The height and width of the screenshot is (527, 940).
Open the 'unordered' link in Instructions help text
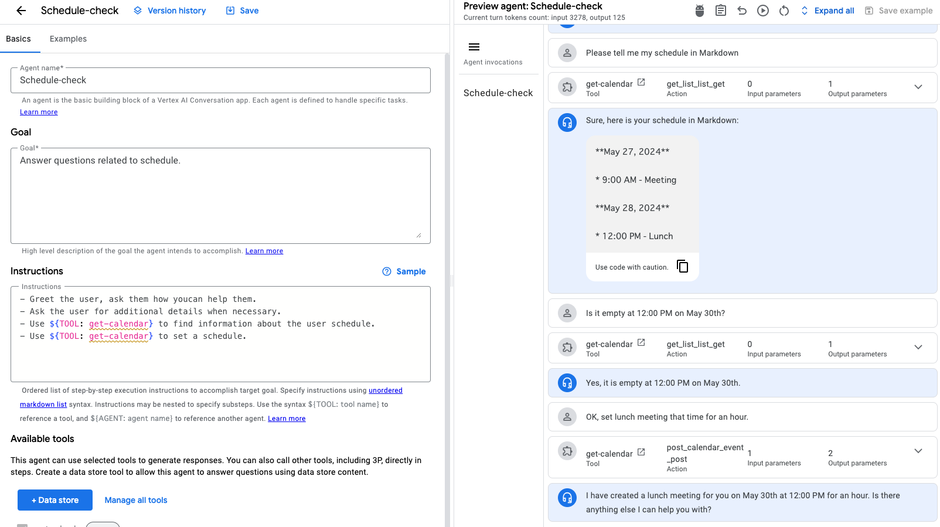(386, 390)
